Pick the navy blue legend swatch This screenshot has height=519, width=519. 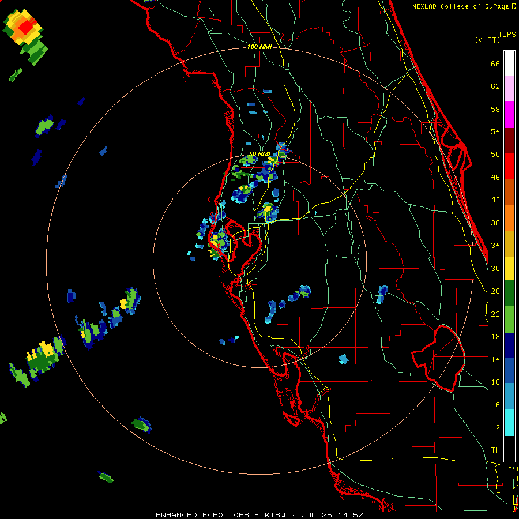tap(509, 345)
